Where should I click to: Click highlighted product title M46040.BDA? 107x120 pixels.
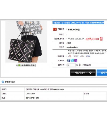pos(78,23)
